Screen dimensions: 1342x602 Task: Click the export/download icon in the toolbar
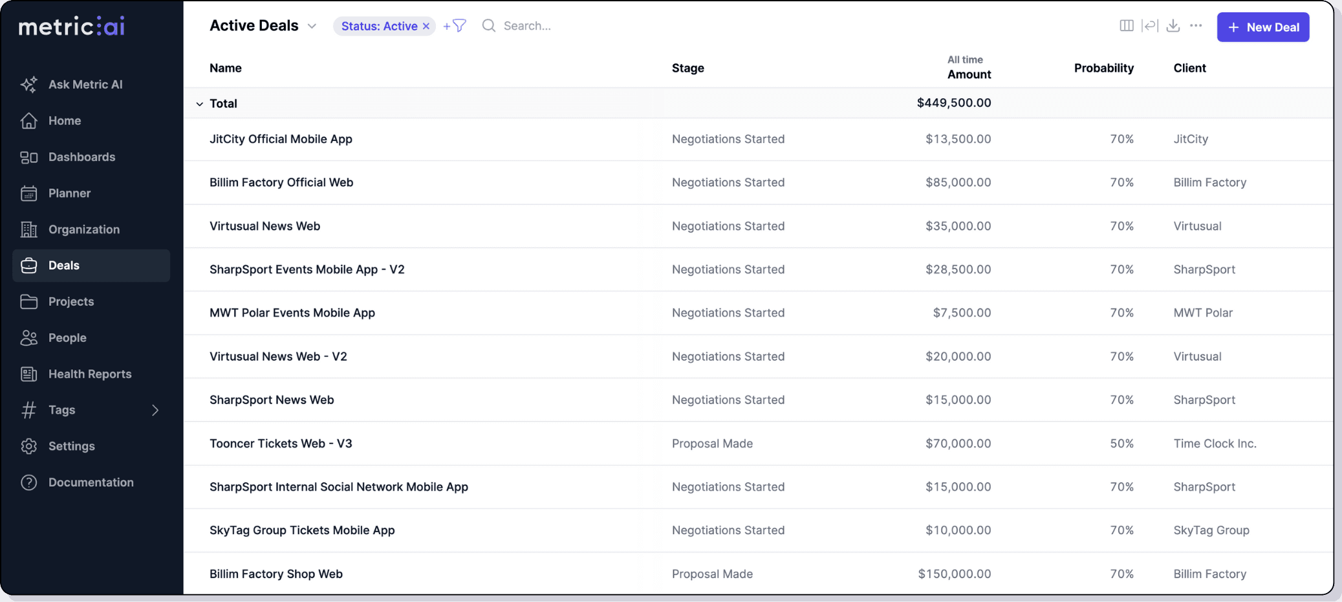tap(1173, 25)
